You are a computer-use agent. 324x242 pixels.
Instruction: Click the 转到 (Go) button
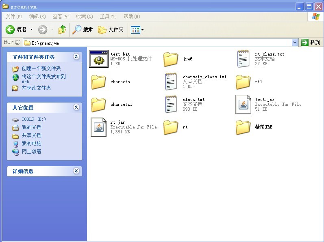[x=311, y=43]
